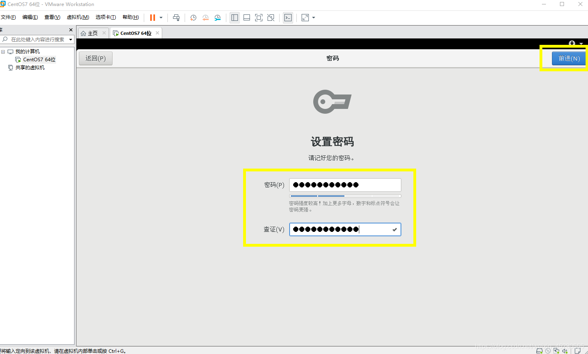Screen dimensions: 588x354
Task: Select 共享的虚拟机 in the library tree
Action: tap(30, 68)
